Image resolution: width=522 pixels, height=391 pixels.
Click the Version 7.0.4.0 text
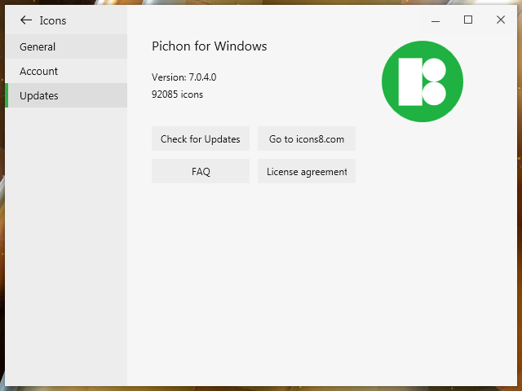(184, 77)
